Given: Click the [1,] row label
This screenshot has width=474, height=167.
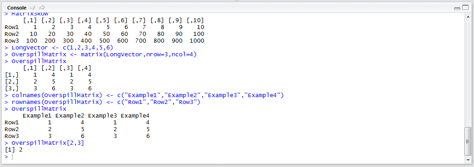Looking at the screenshot, I should pyautogui.click(x=12, y=74).
